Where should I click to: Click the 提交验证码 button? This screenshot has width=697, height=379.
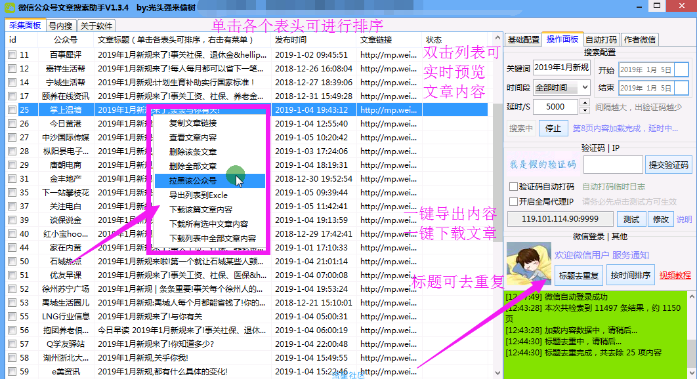668,165
